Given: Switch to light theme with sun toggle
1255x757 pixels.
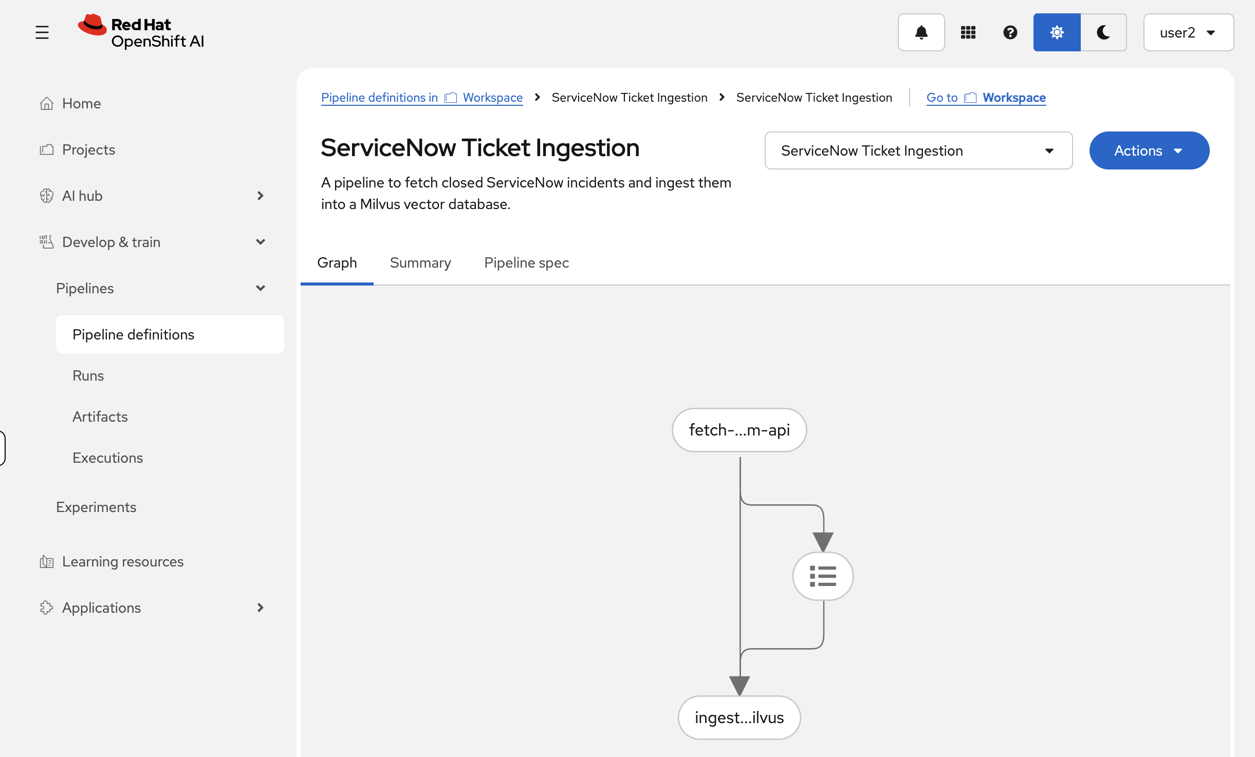Looking at the screenshot, I should coord(1056,32).
